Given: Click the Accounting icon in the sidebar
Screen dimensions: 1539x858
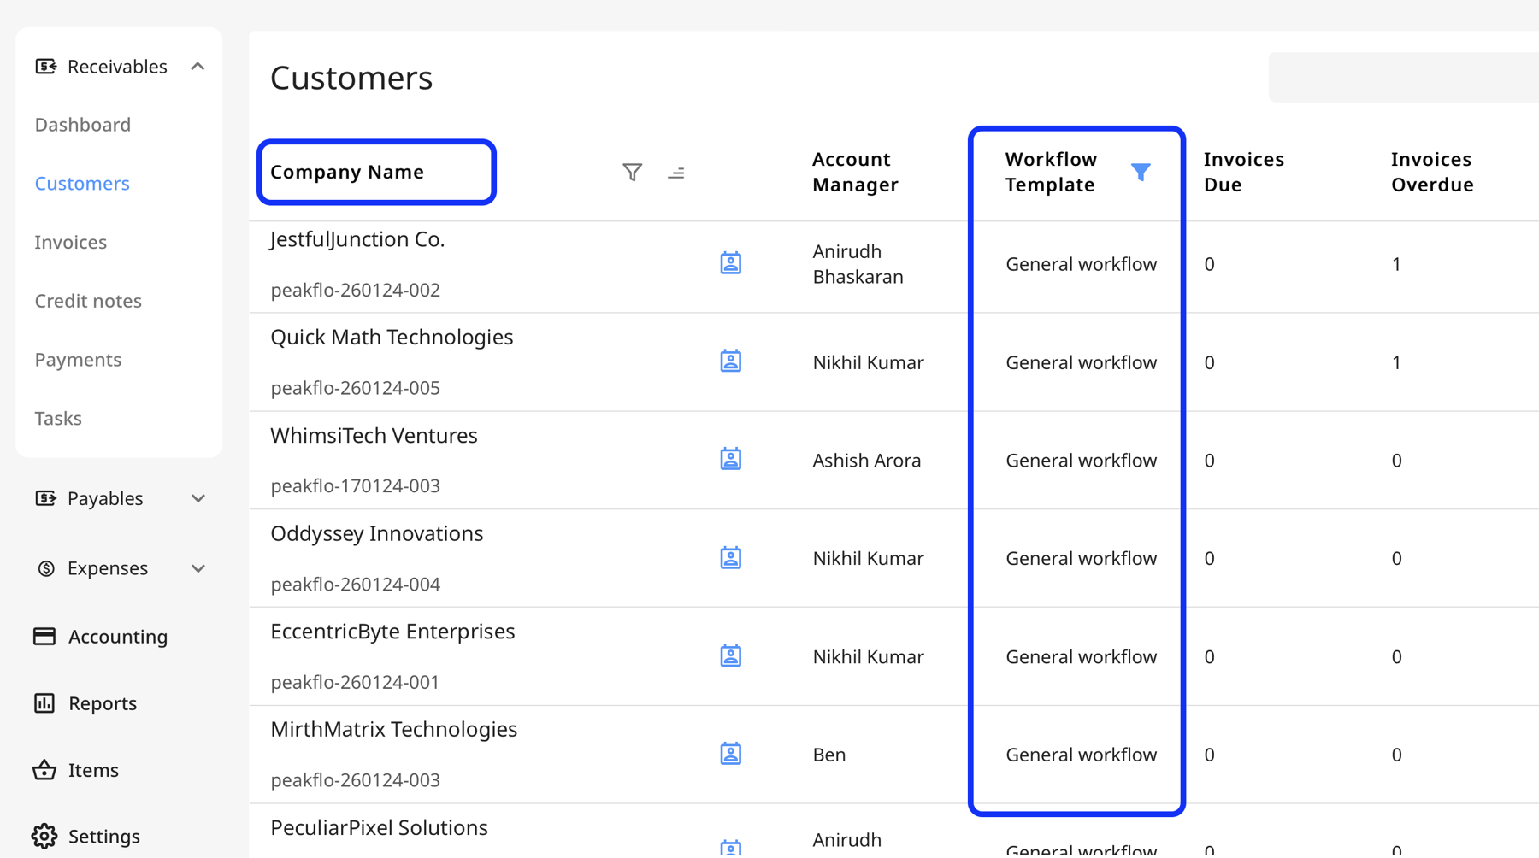Looking at the screenshot, I should 46,636.
